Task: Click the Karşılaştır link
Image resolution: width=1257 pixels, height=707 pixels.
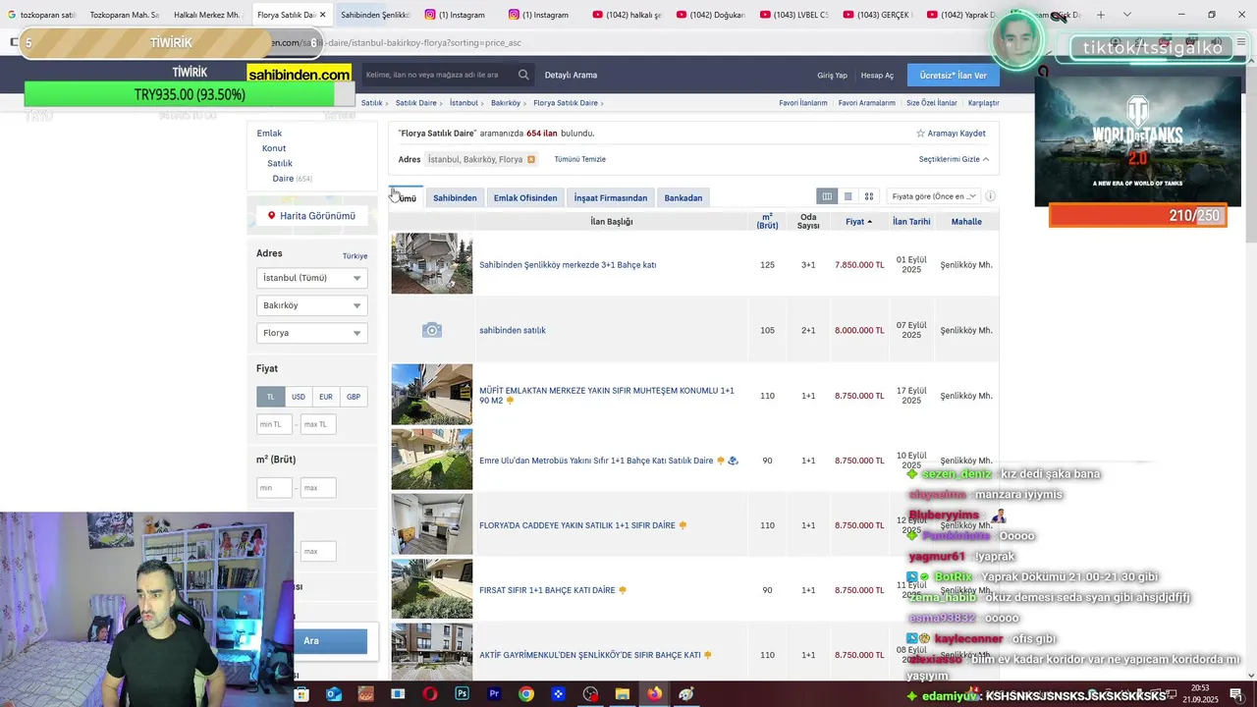Action: tap(984, 103)
